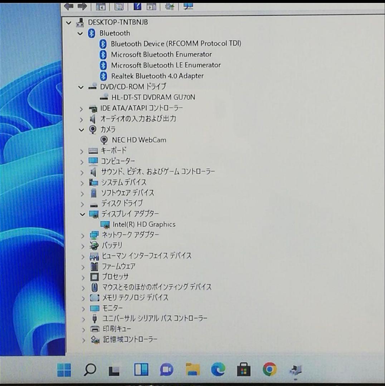Viewport: 385px width, 386px height.
Task: Click the Forward navigation arrow in toolbar
Action: point(83,6)
